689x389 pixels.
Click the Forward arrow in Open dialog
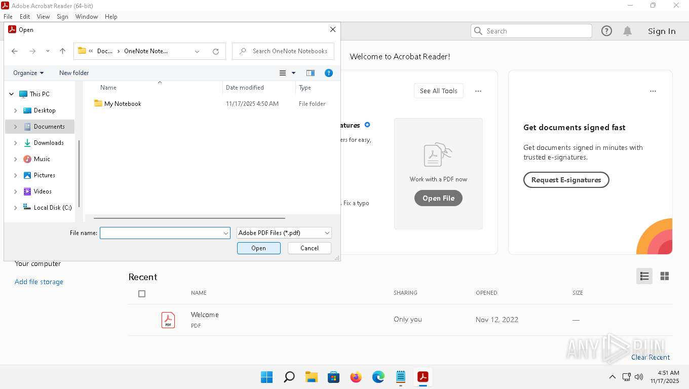point(32,51)
